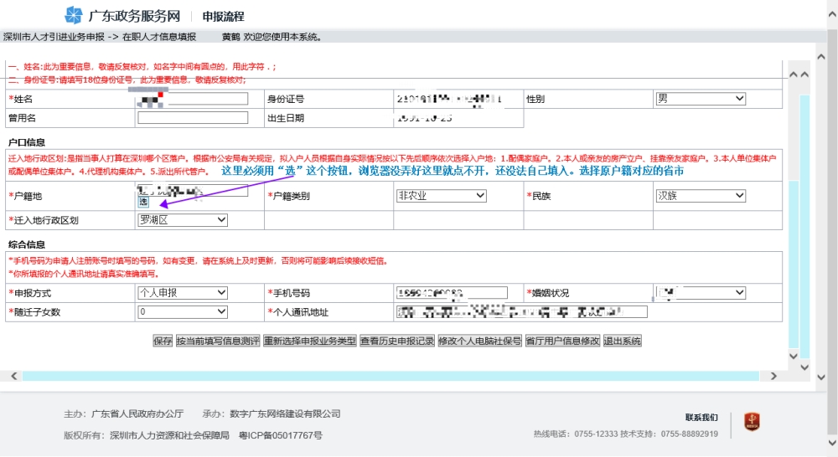Click the outer page scrollbar down arrow

coord(832,443)
